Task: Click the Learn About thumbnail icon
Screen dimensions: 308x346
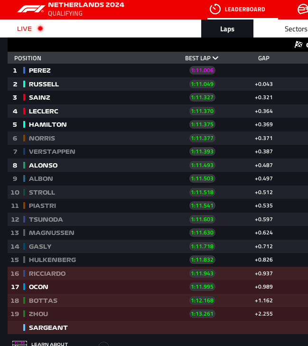Action: (x=19, y=343)
